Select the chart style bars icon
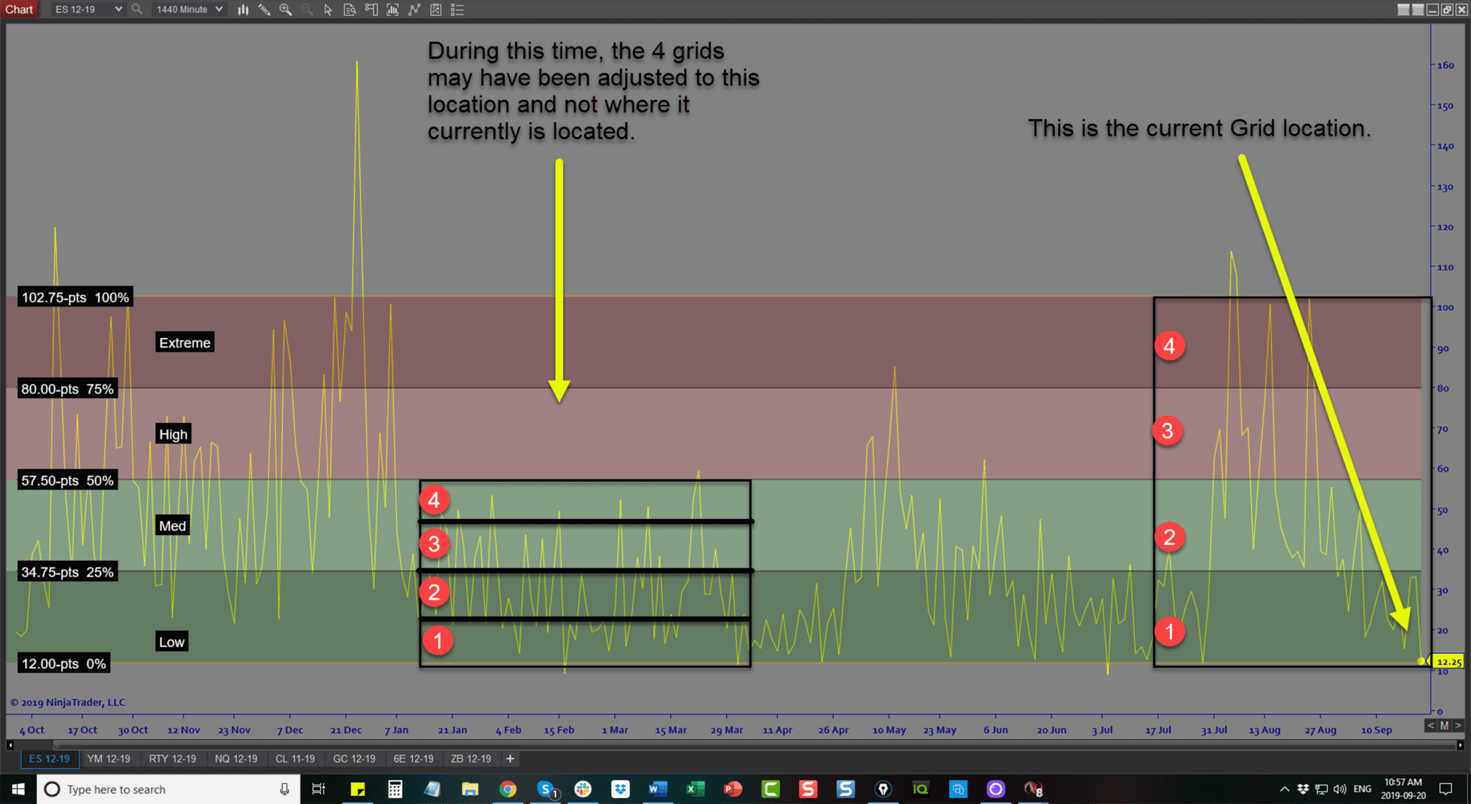Image resolution: width=1471 pixels, height=804 pixels. (243, 9)
